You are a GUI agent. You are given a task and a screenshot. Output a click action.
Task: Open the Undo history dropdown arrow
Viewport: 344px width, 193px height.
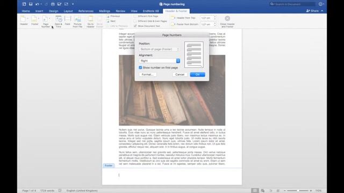click(41, 4)
